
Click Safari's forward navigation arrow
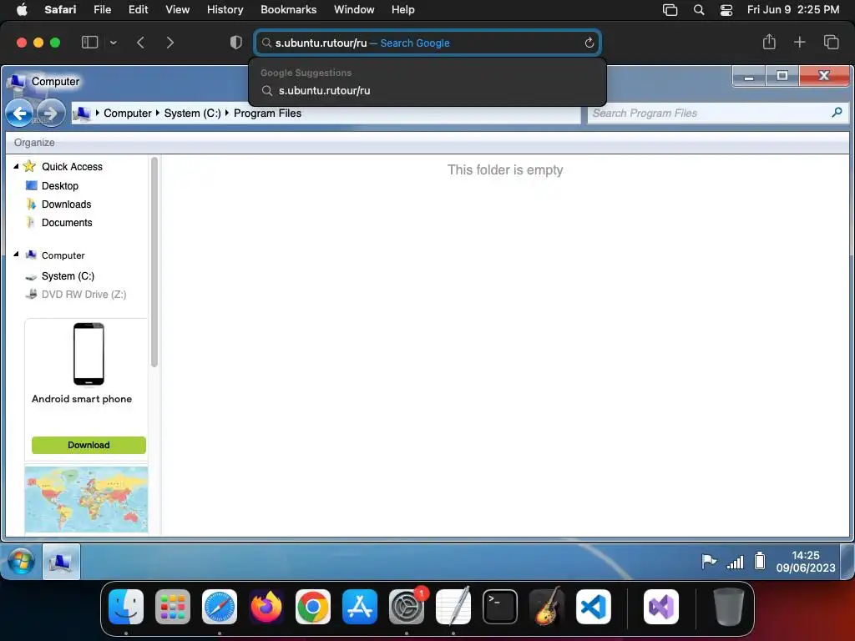(x=170, y=43)
